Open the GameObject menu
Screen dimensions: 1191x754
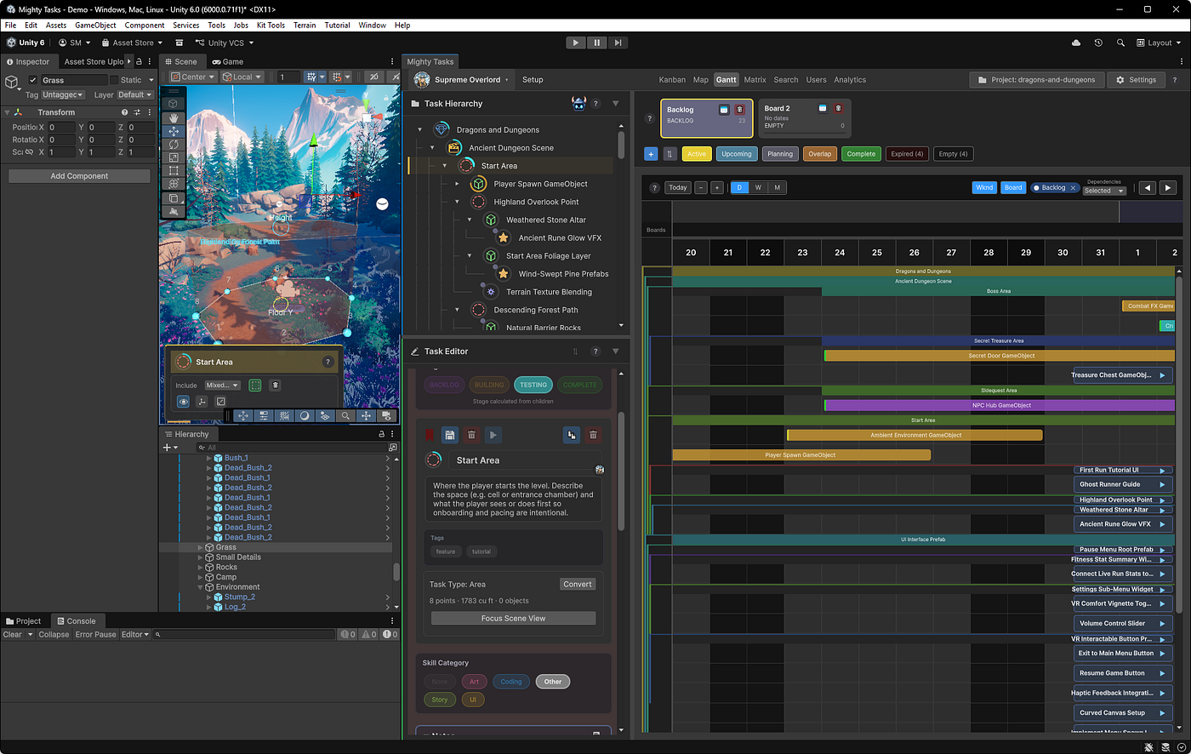95,26
